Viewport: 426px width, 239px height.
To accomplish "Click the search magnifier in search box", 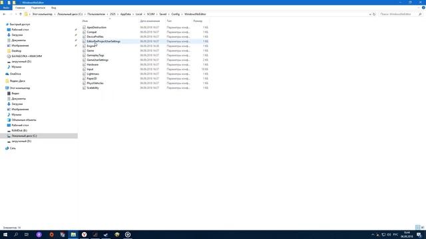I will tap(420, 14).
